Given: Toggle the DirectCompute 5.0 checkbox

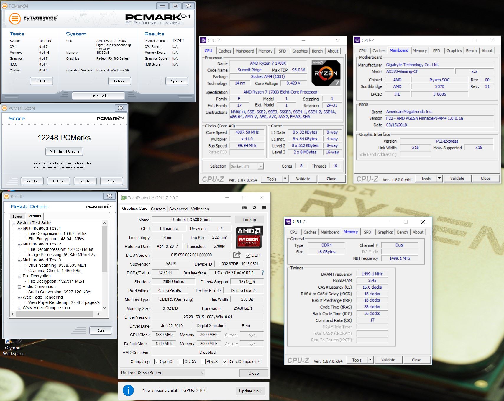Looking at the screenshot, I should click(225, 361).
